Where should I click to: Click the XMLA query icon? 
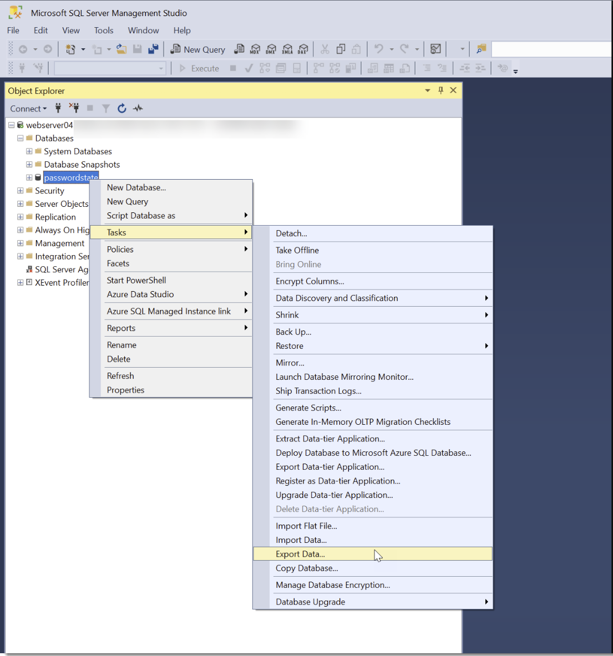[287, 49]
